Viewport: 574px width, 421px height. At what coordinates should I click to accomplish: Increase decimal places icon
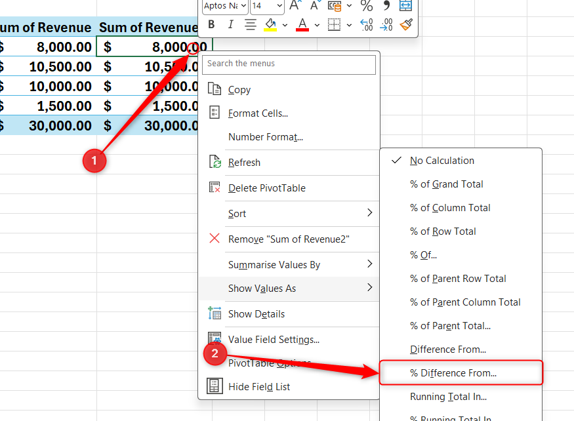[x=367, y=24]
